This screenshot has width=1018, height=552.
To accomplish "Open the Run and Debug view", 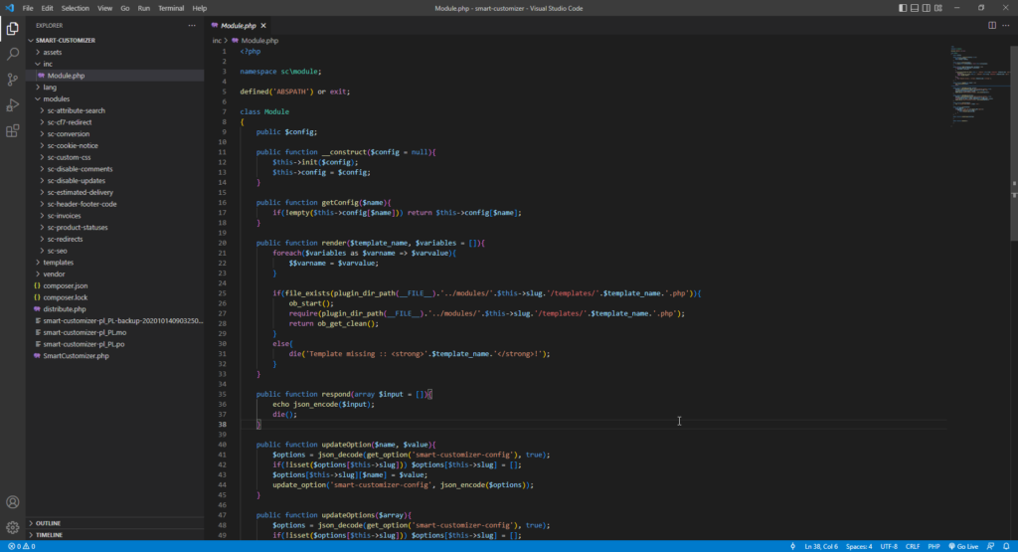I will point(12,105).
